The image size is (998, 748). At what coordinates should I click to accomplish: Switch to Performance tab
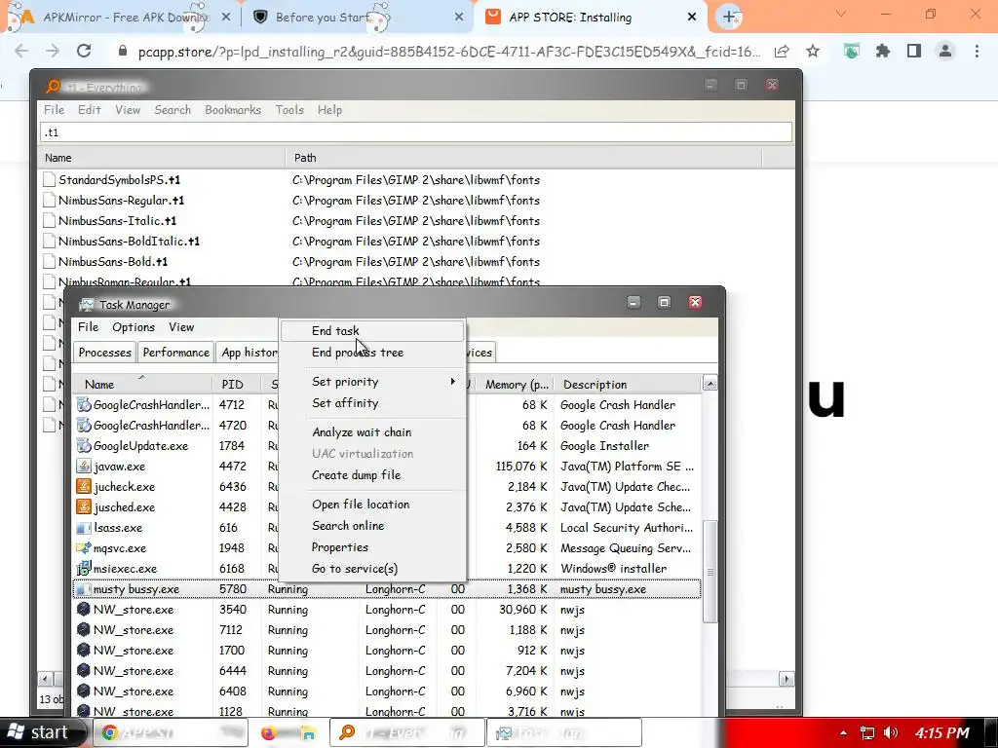click(x=175, y=353)
